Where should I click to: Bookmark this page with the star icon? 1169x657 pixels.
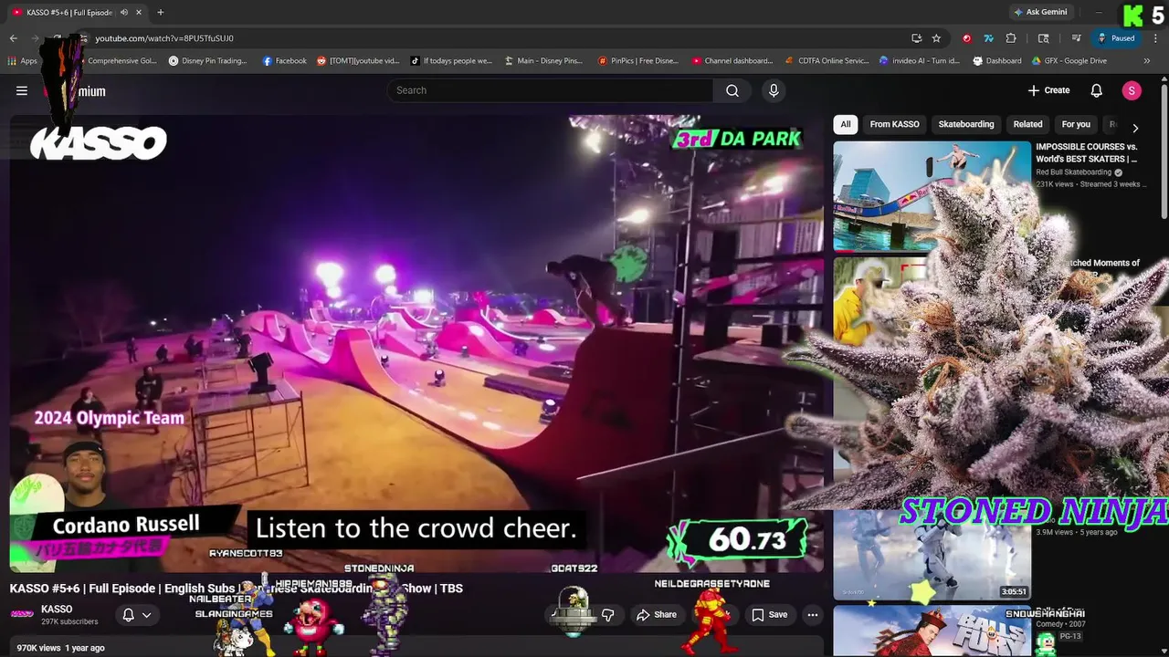point(936,38)
